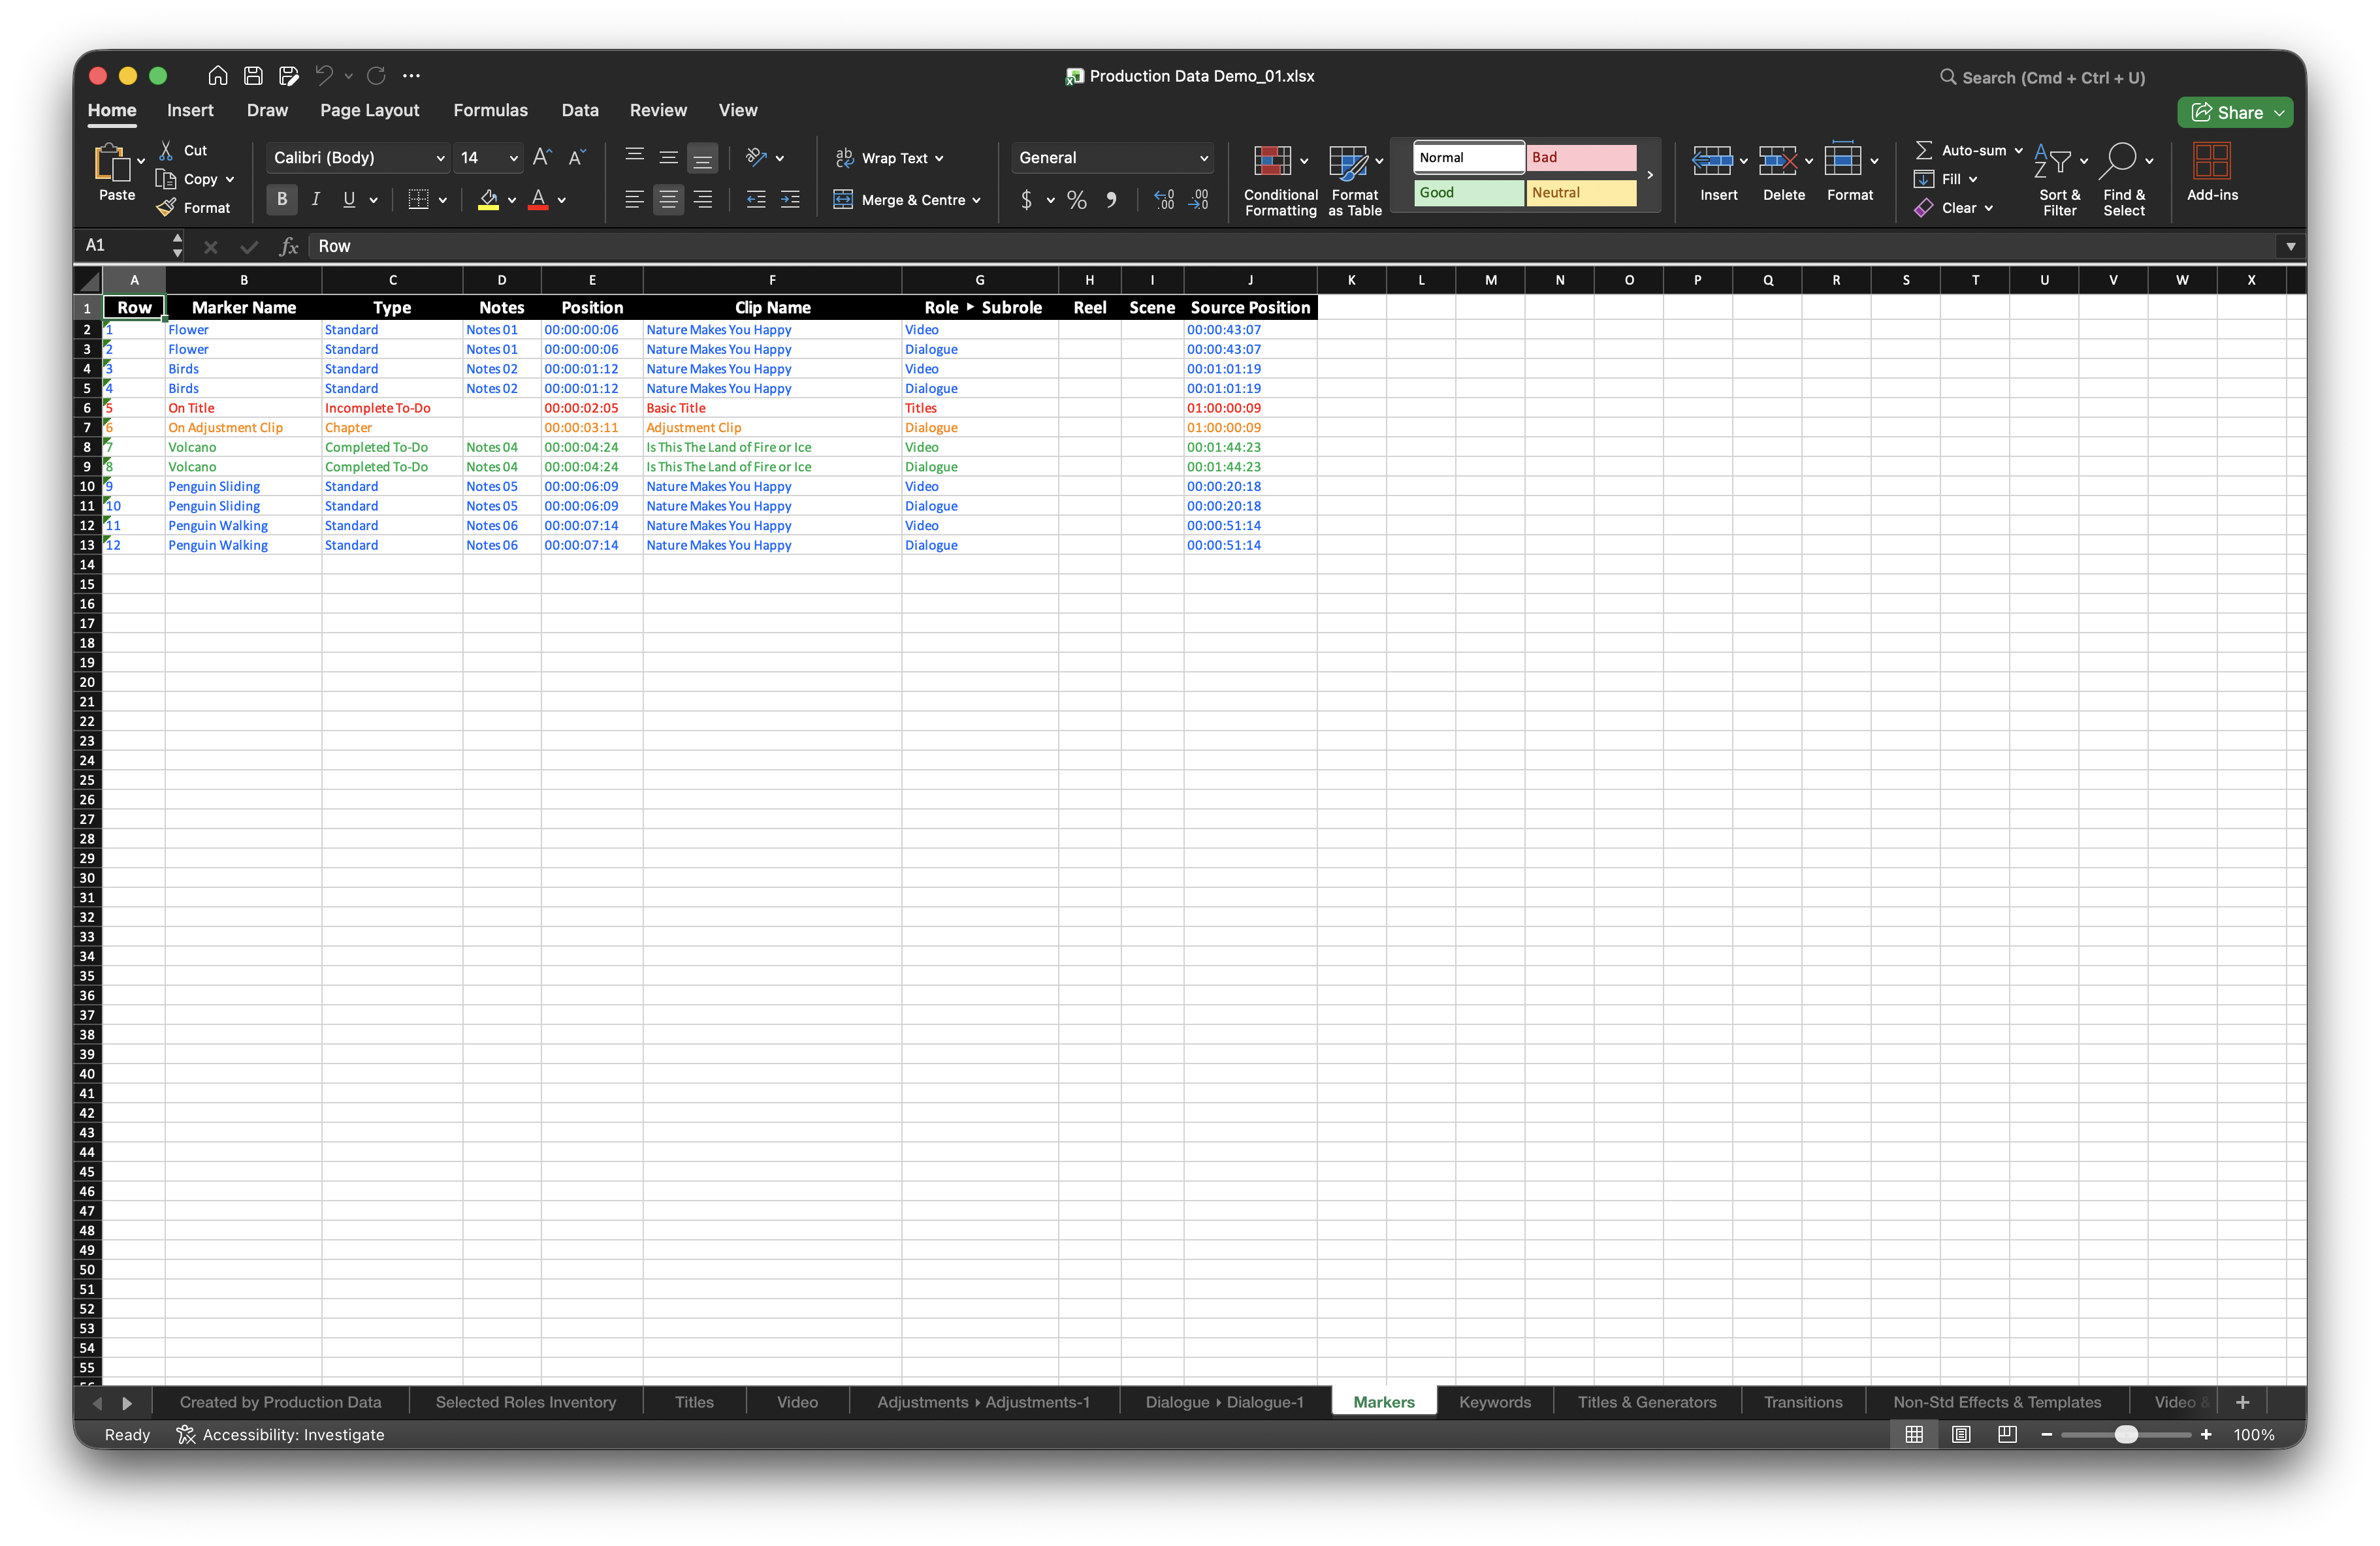Open Conditional Formatting
This screenshot has height=1546, width=2380.
coord(1280,180)
